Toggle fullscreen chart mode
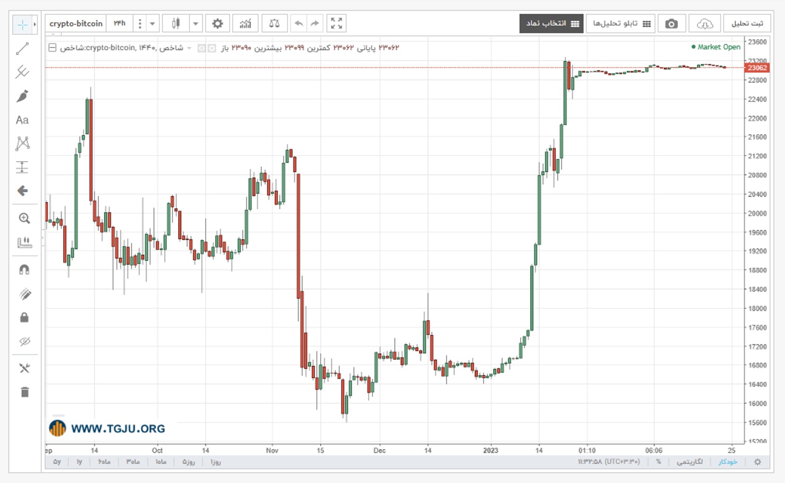Viewport: 785px width, 483px height. (336, 23)
